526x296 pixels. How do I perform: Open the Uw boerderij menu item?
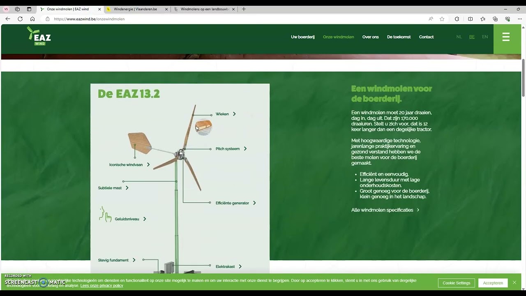coord(302,37)
